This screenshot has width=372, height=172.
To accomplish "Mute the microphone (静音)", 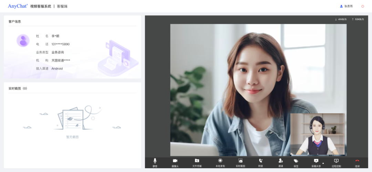I will point(155,162).
